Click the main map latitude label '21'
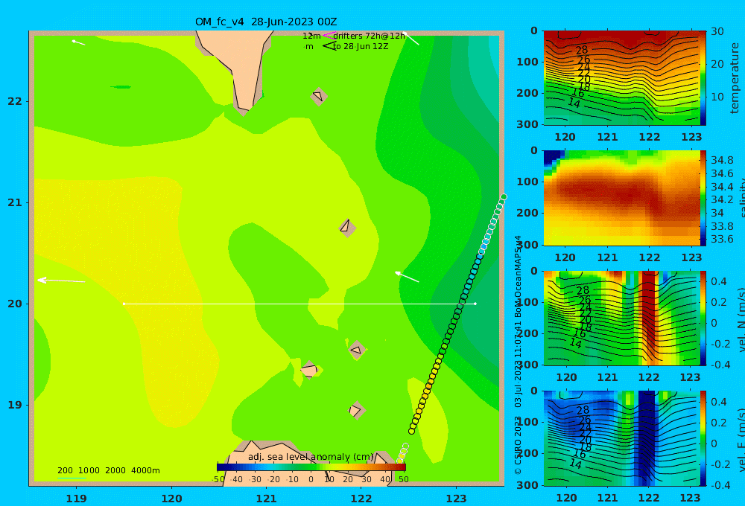This screenshot has width=745, height=506. [x=14, y=202]
